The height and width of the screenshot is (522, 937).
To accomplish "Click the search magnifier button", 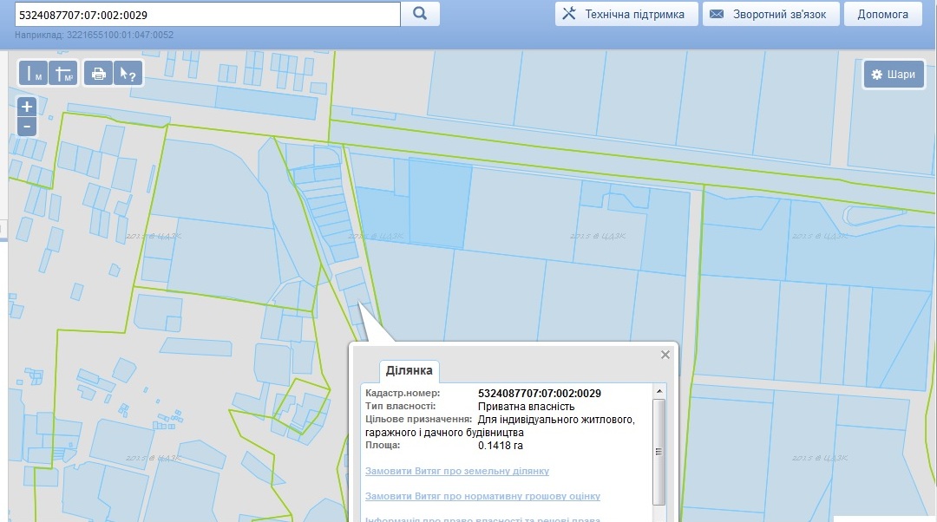I will coord(420,14).
